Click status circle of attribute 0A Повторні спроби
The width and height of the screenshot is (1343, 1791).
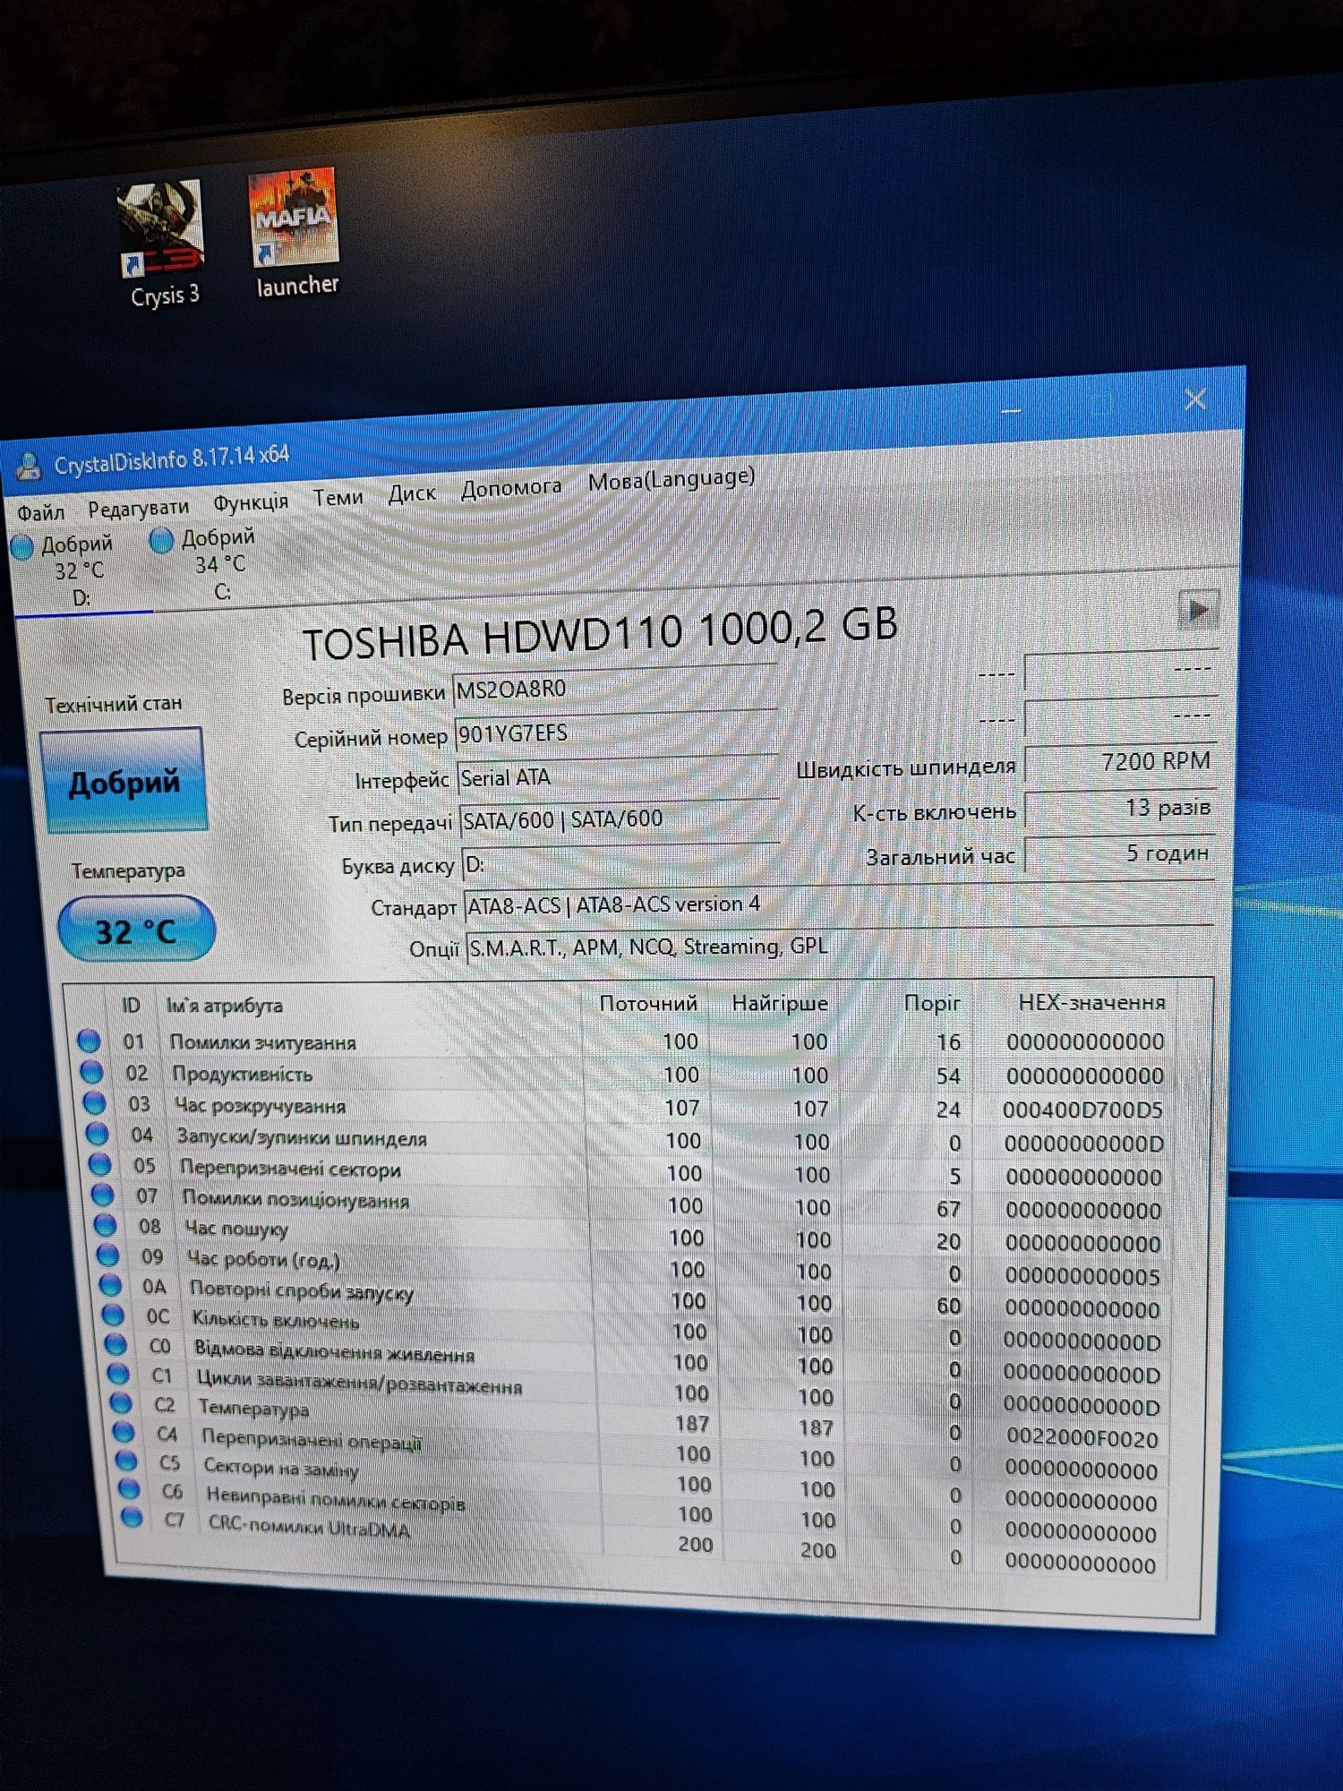110,1285
